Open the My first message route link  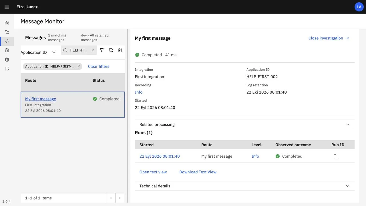[x=41, y=99]
